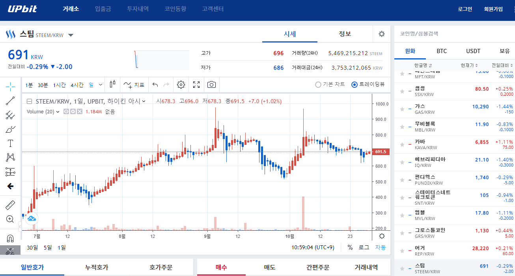
Task: Select the brush drawing tool
Action: coord(11,129)
